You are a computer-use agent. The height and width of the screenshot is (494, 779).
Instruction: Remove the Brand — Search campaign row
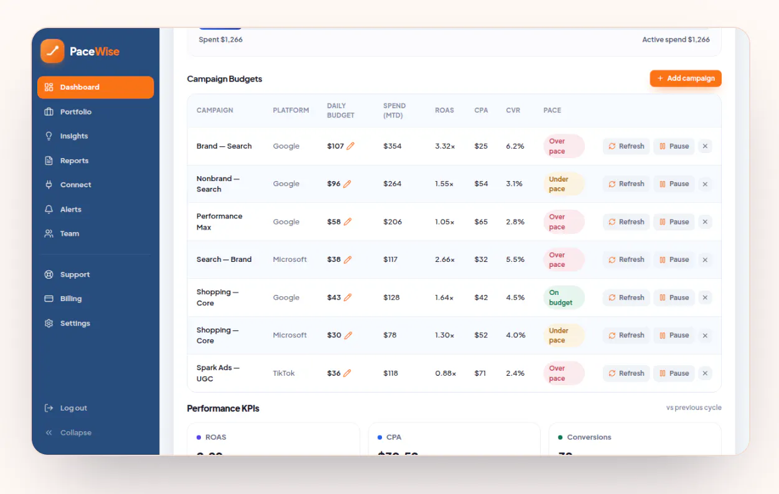click(705, 146)
